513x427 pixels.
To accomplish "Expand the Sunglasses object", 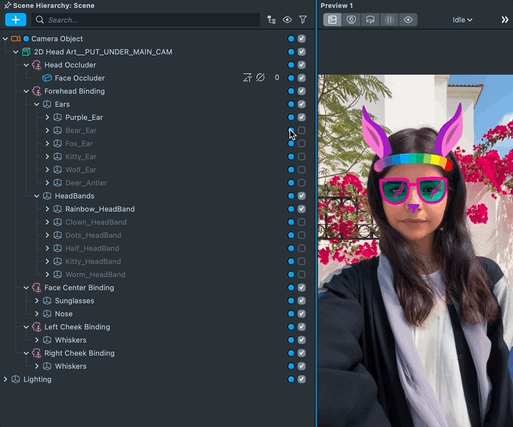I will pos(37,301).
